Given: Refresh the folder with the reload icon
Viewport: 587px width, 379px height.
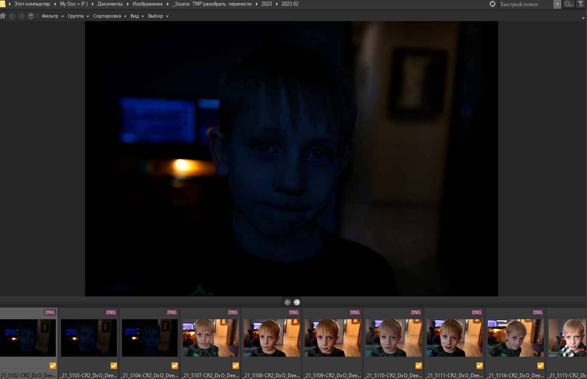Looking at the screenshot, I should coord(493,4).
